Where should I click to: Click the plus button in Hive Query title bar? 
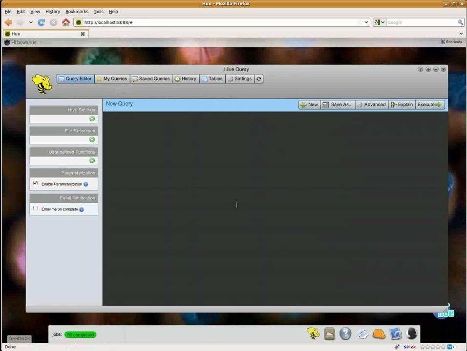428,69
